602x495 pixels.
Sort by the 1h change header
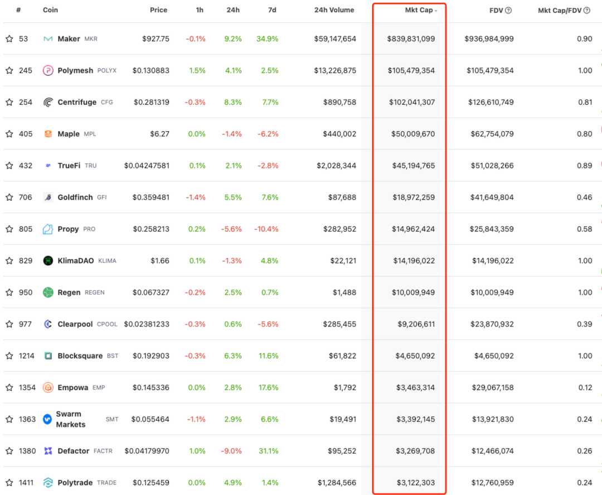(200, 10)
